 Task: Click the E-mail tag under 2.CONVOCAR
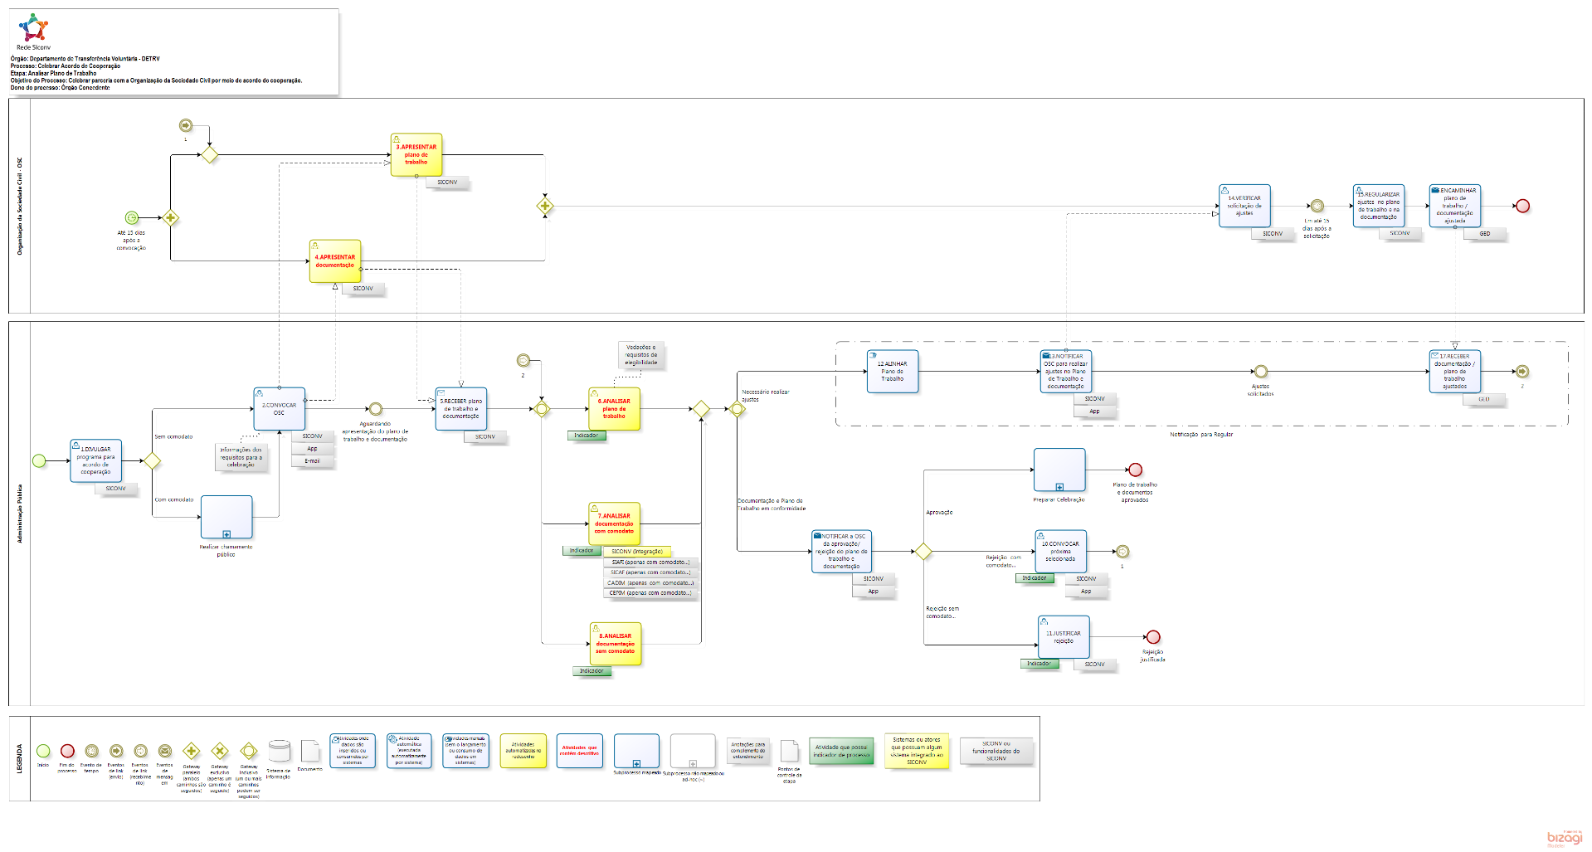[312, 461]
